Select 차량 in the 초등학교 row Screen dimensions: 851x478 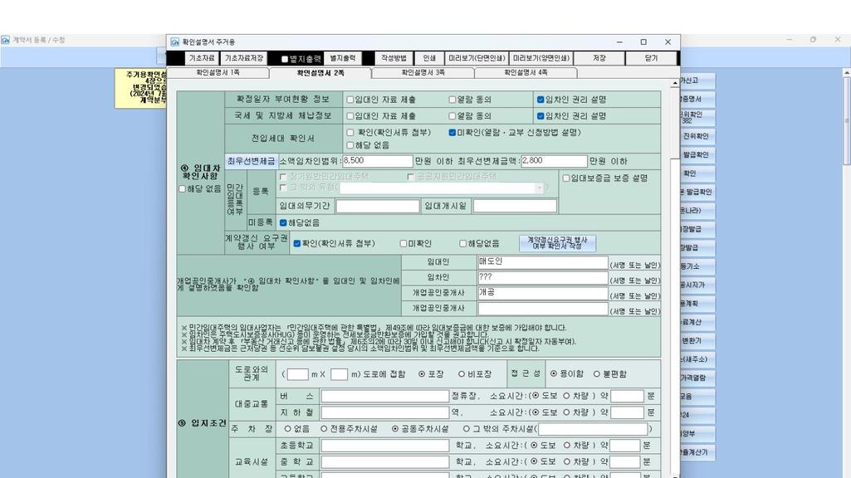pyautogui.click(x=566, y=446)
